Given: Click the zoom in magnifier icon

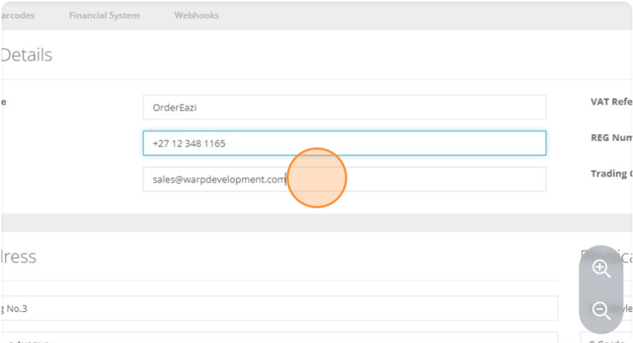Looking at the screenshot, I should (601, 269).
